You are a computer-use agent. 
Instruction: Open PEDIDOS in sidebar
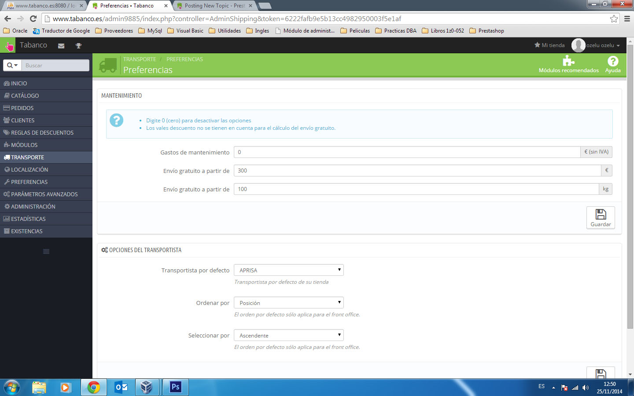(x=46, y=108)
